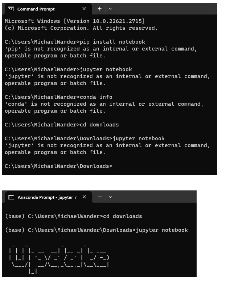Add a new tab in Anaconda Prompt window
226x282 pixels.
click(100, 197)
